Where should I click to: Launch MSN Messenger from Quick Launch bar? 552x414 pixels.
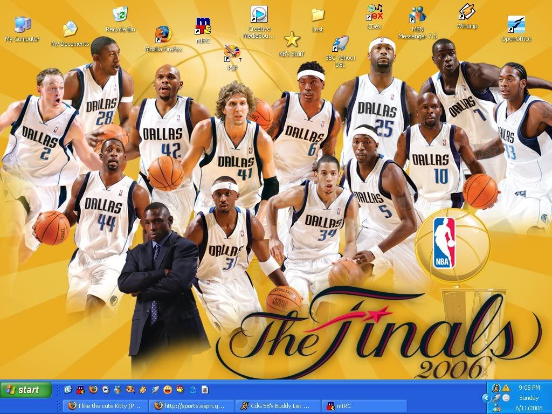click(x=118, y=389)
